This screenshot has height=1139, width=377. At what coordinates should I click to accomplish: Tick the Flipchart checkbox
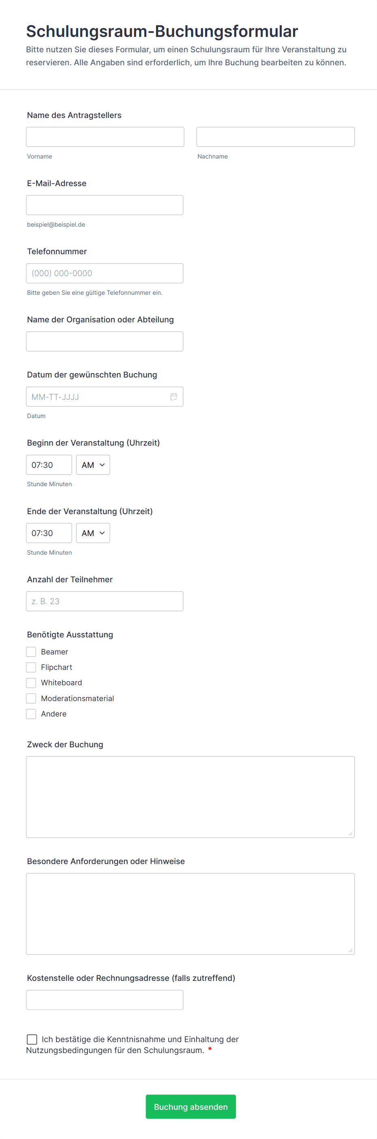pyautogui.click(x=31, y=667)
